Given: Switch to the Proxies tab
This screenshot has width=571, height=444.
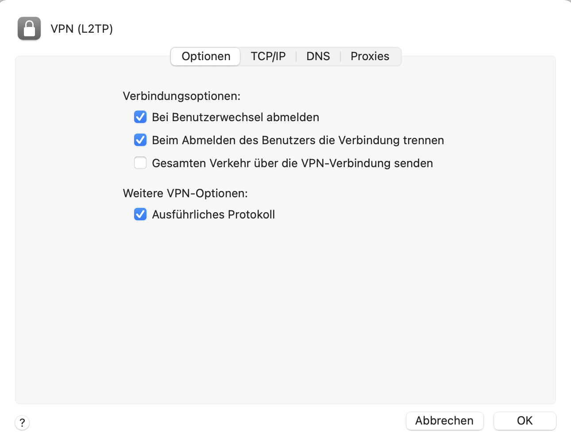Looking at the screenshot, I should point(370,56).
